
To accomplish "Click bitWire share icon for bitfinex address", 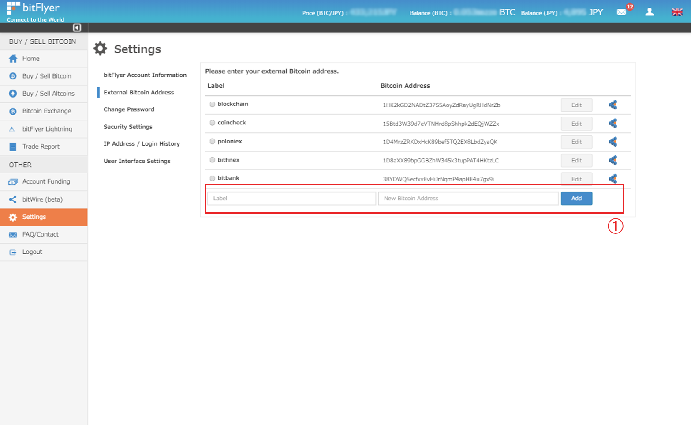I will pyautogui.click(x=613, y=160).
